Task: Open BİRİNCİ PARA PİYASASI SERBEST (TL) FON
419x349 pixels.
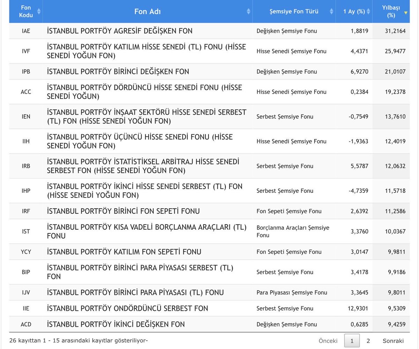Action: click(x=140, y=272)
